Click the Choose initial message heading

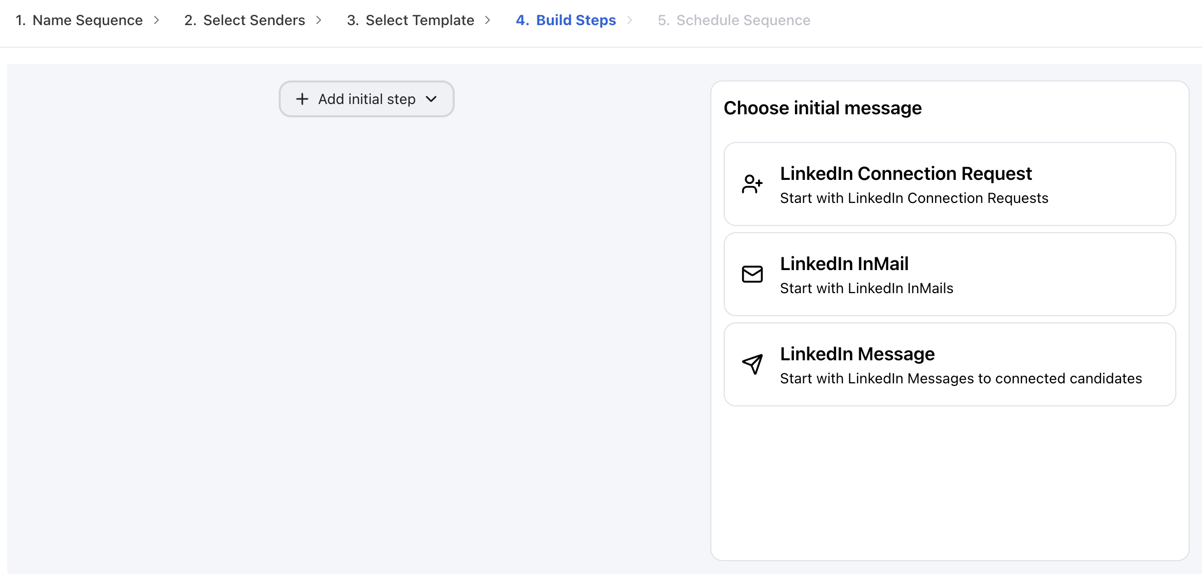(823, 108)
